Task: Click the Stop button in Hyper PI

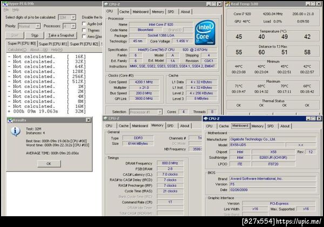Action: coord(35,35)
